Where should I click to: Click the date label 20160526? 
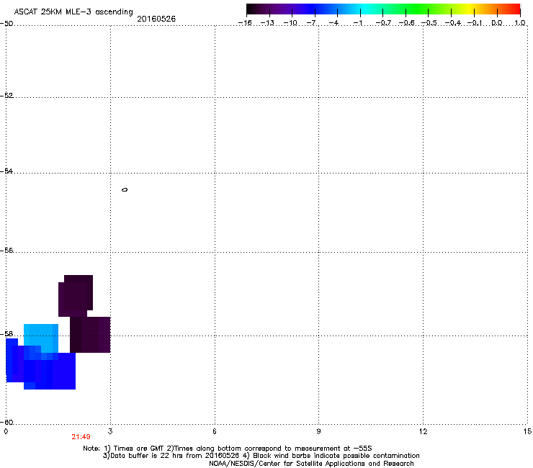156,19
